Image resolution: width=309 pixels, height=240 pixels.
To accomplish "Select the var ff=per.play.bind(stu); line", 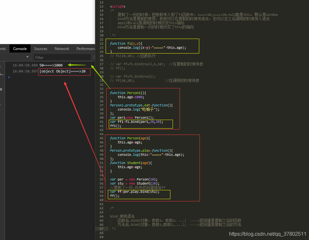I will [x=135, y=192].
